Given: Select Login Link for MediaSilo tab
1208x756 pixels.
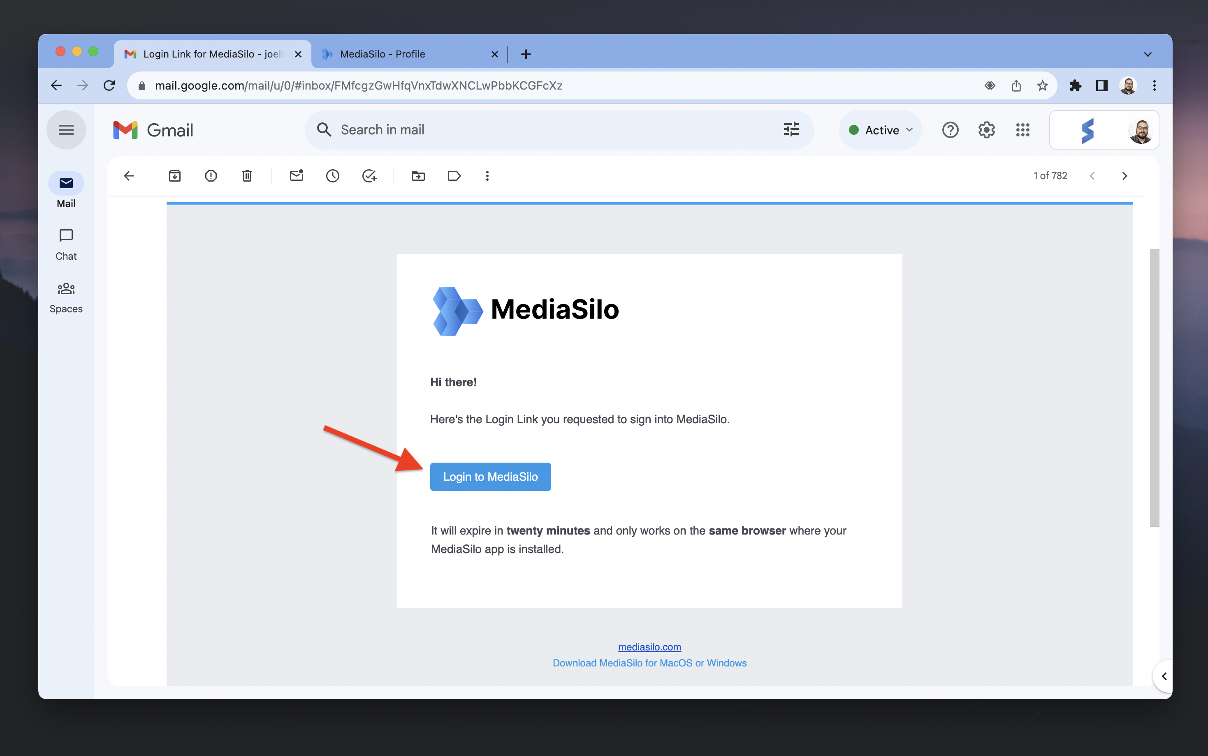Looking at the screenshot, I should point(213,54).
